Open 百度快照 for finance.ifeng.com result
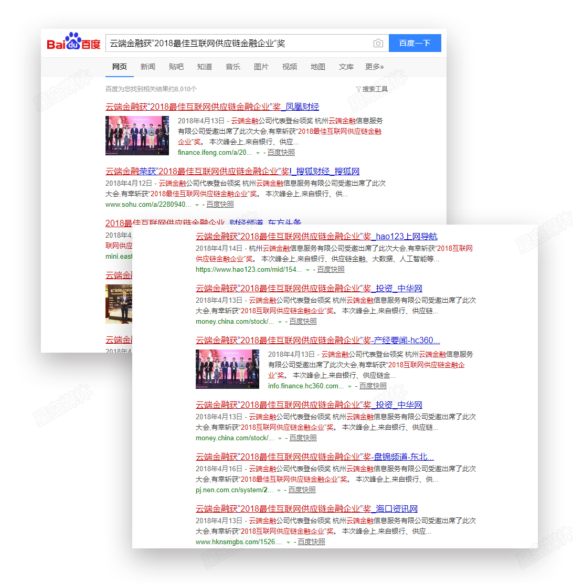 click(281, 153)
